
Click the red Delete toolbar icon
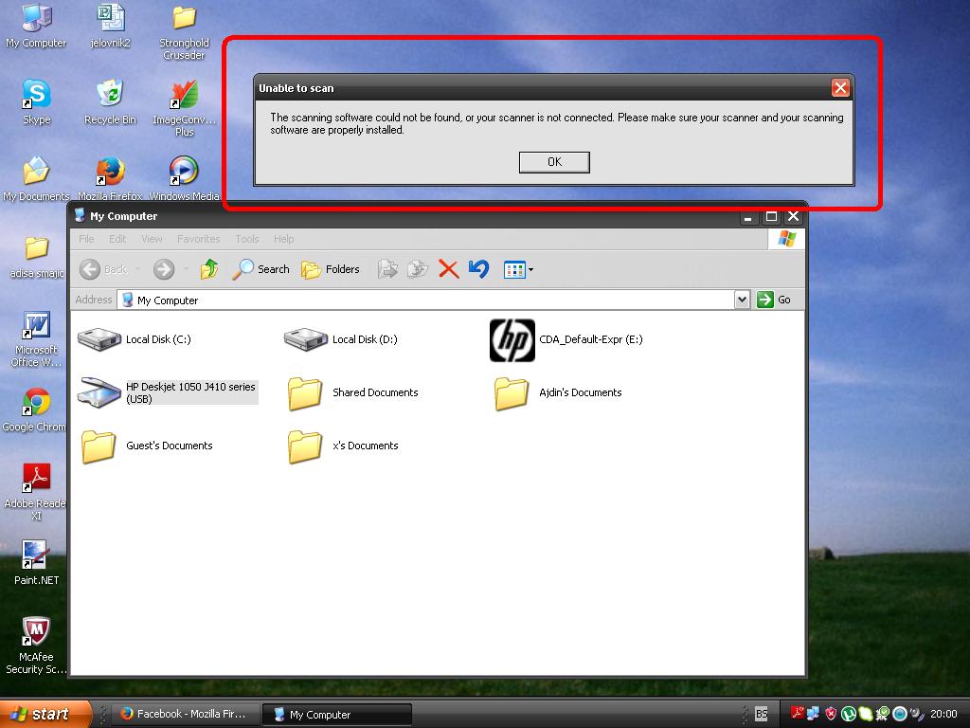[449, 269]
